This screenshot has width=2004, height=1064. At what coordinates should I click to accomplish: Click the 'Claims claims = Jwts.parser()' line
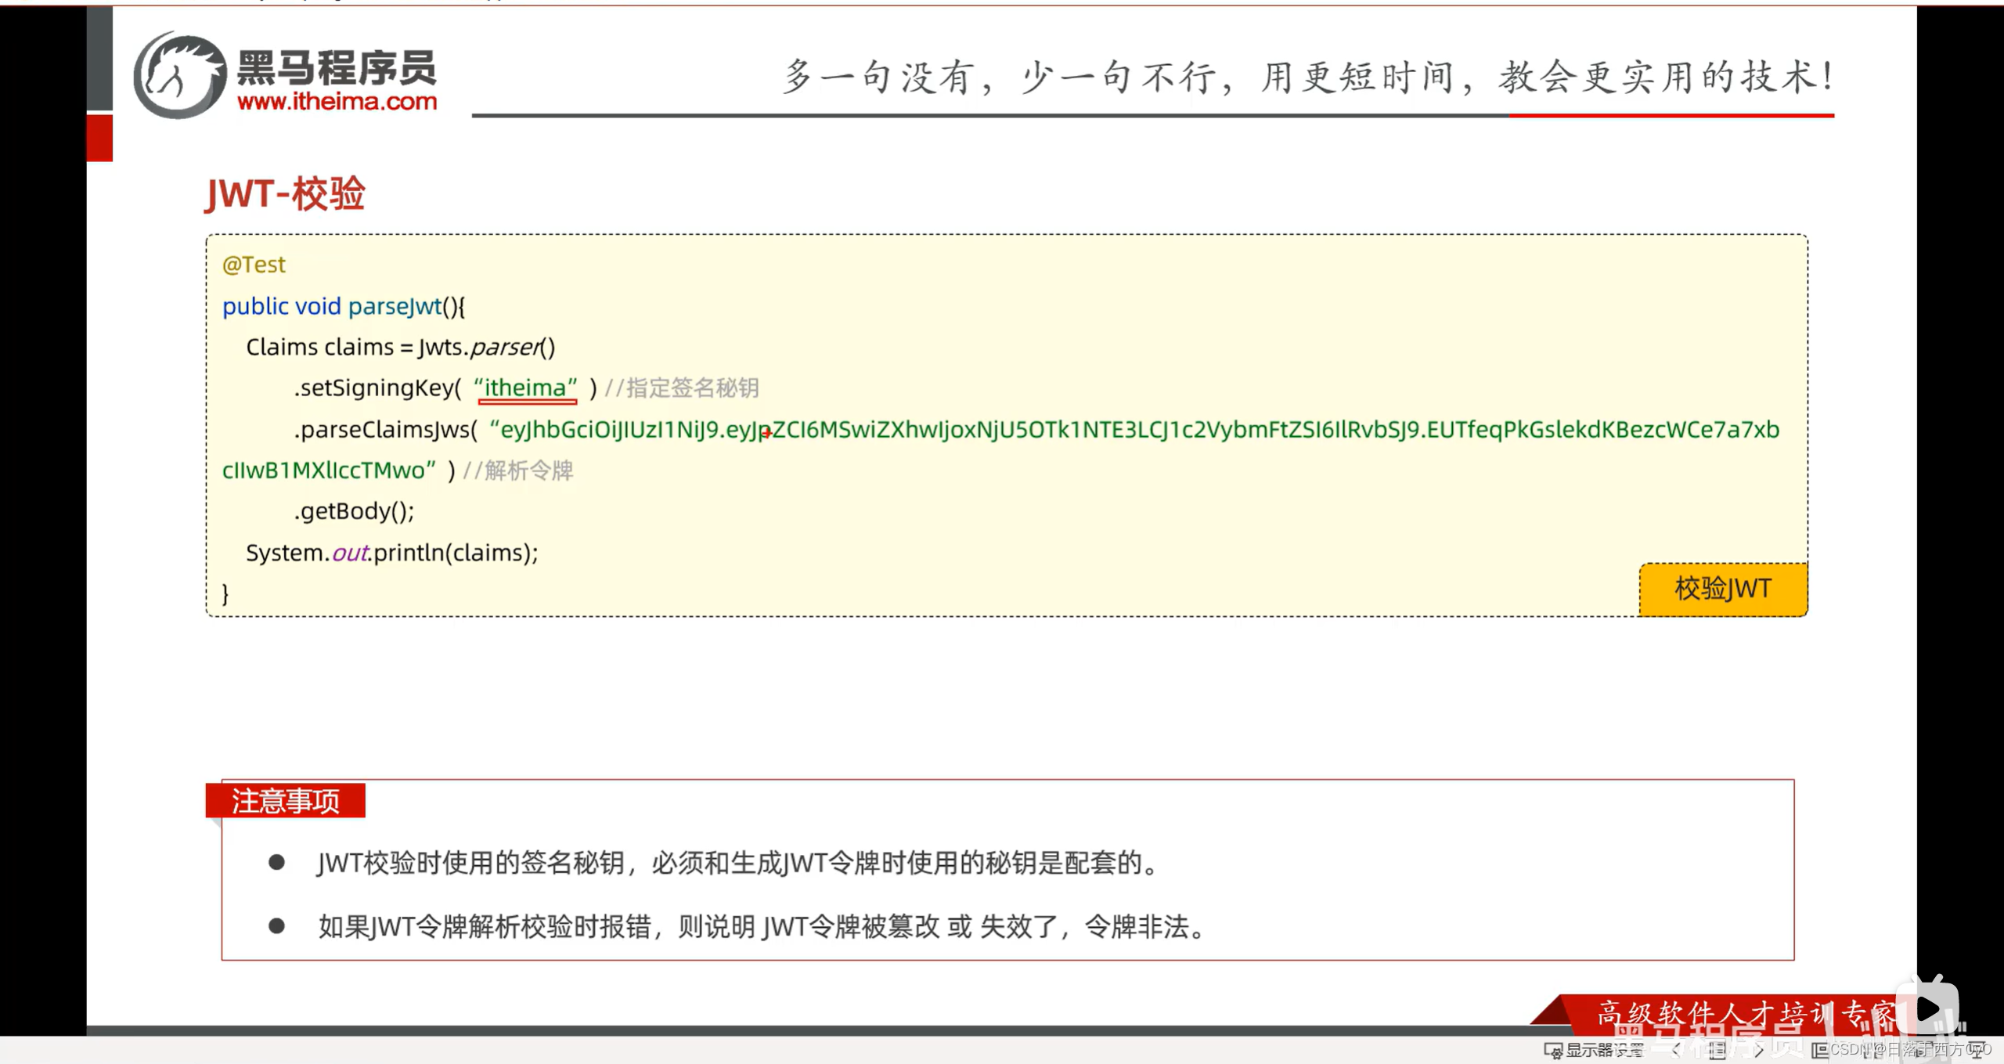click(x=400, y=347)
